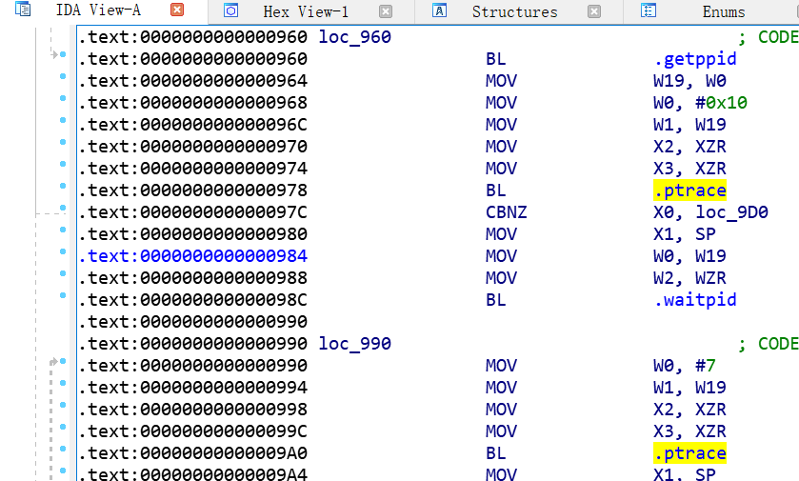Follow the .waitpid call reference
This screenshot has height=481, width=799.
695,300
